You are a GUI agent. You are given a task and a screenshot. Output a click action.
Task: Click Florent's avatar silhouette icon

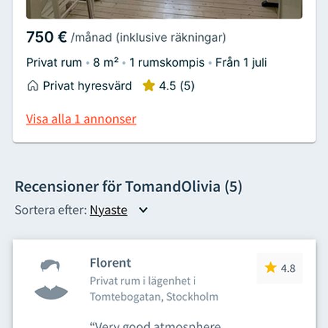pyautogui.click(x=51, y=279)
